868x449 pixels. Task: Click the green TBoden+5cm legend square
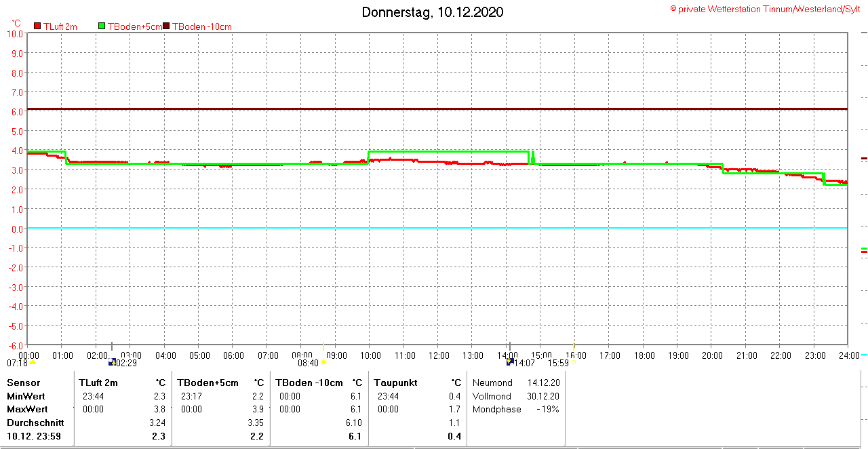tap(102, 26)
